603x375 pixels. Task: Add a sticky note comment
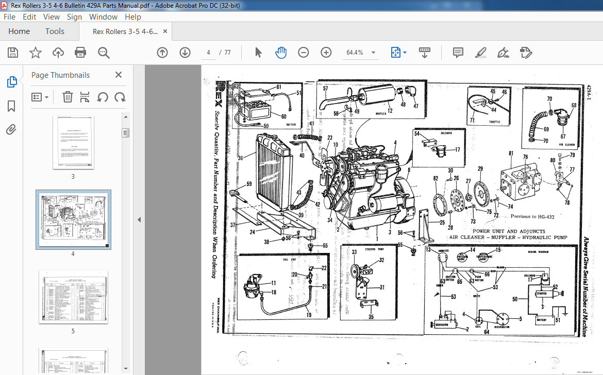458,52
